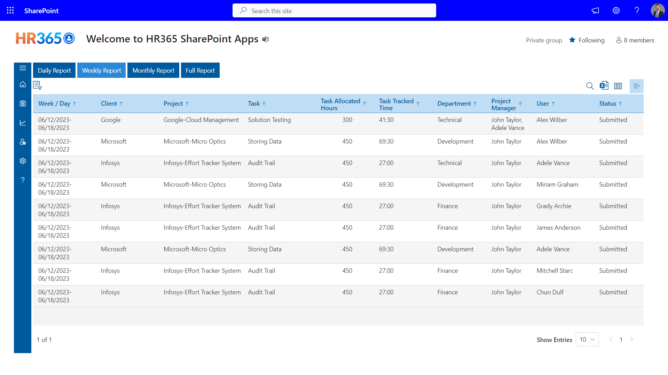Click the 41:30 tracked time value
This screenshot has width=668, height=375.
(386, 120)
